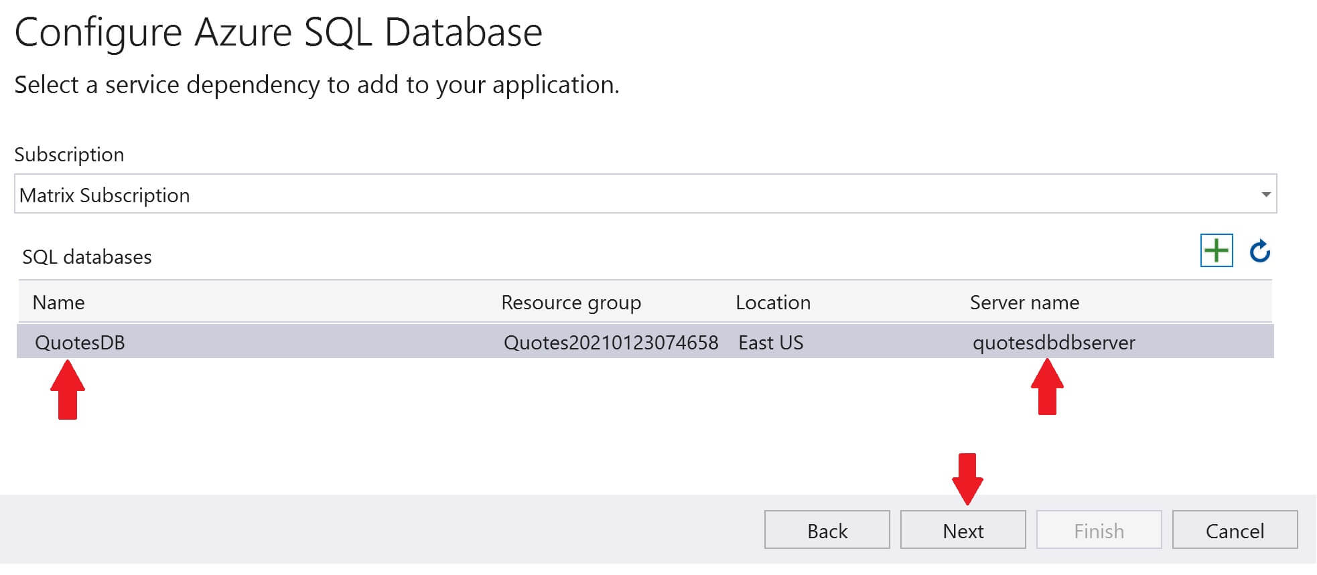Sort by the Server name column header

1024,302
